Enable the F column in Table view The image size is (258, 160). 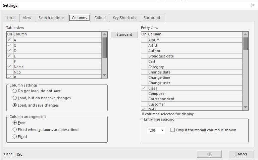9,61
